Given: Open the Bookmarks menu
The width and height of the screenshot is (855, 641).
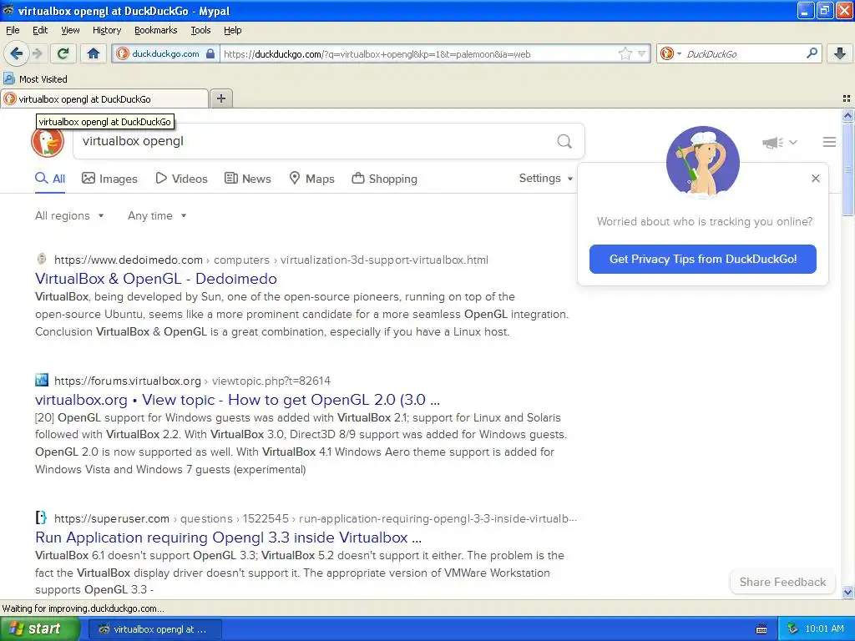Looking at the screenshot, I should 156,30.
